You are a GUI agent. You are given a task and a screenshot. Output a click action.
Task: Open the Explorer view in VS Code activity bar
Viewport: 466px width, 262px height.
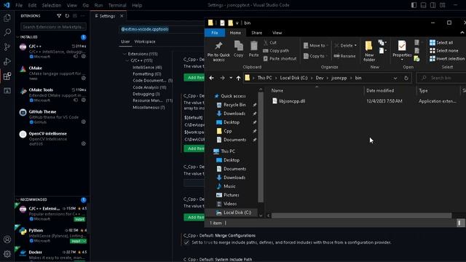pyautogui.click(x=7, y=17)
